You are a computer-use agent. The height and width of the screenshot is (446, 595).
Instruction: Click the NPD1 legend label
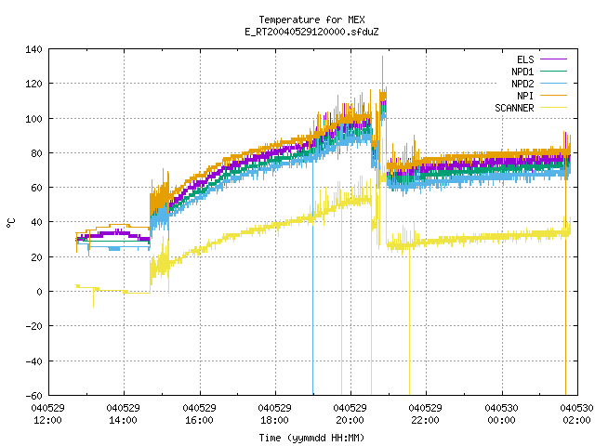(522, 72)
